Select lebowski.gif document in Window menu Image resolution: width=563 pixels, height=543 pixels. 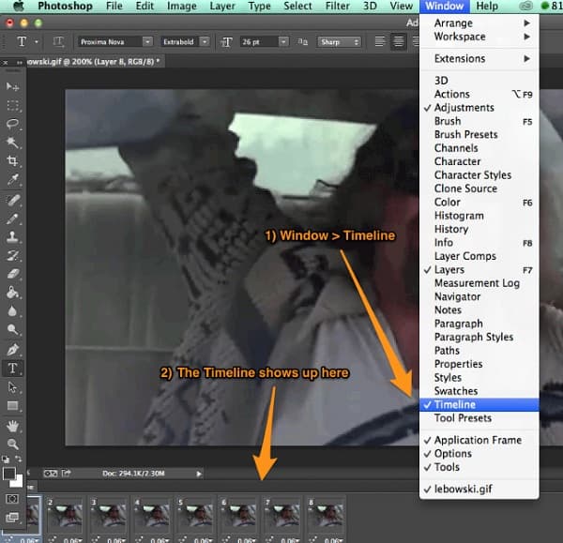coord(479,489)
